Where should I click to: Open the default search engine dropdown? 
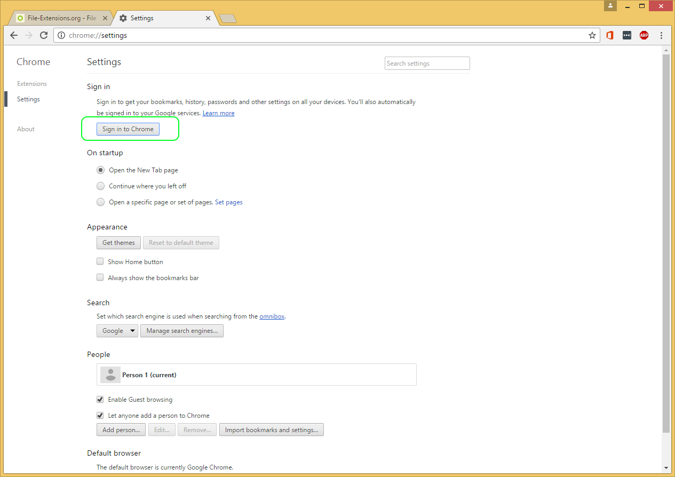click(x=117, y=330)
